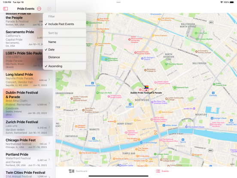Tap Four Courts transit stop icon
The height and width of the screenshot is (178, 237).
[94, 138]
